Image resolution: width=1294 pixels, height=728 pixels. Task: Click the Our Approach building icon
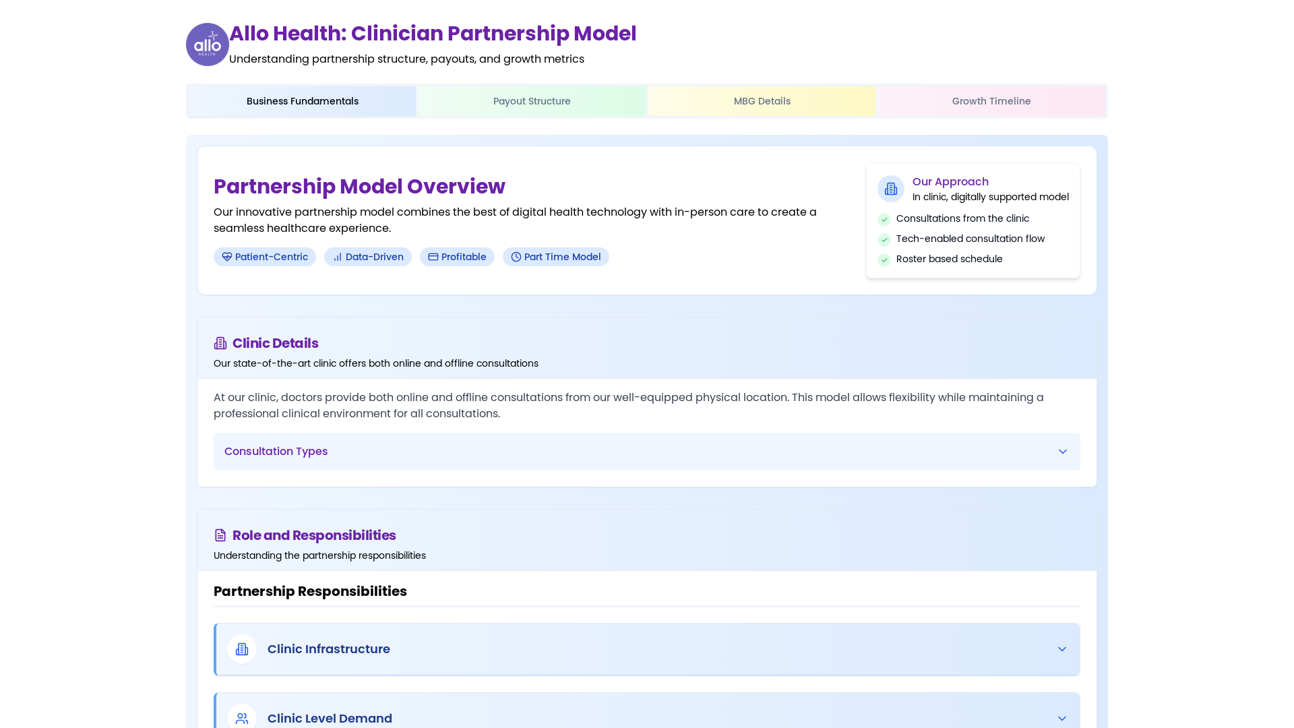coord(891,189)
